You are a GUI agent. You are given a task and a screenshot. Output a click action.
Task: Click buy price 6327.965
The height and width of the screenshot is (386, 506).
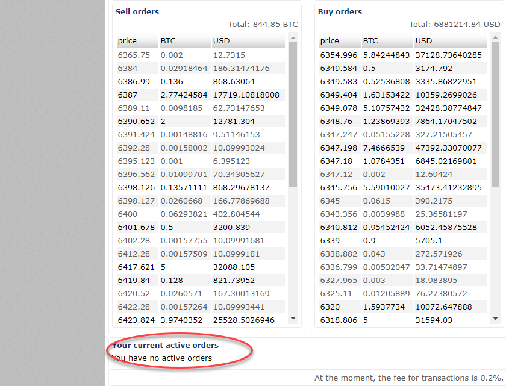tap(339, 280)
